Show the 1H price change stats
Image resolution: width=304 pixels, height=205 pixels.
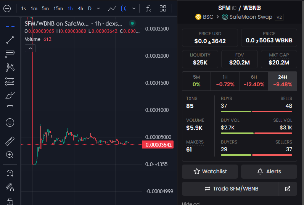coord(225,81)
